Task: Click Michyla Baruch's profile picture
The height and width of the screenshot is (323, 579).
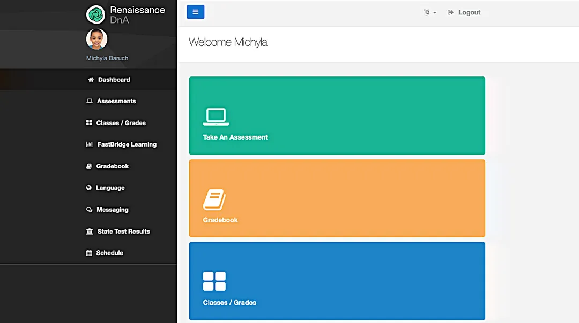Action: (96, 39)
